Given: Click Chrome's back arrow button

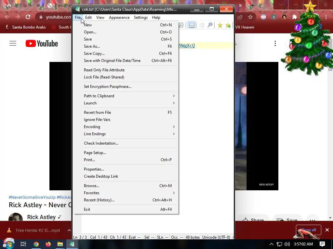Looking at the screenshot, I should (x=7, y=17).
